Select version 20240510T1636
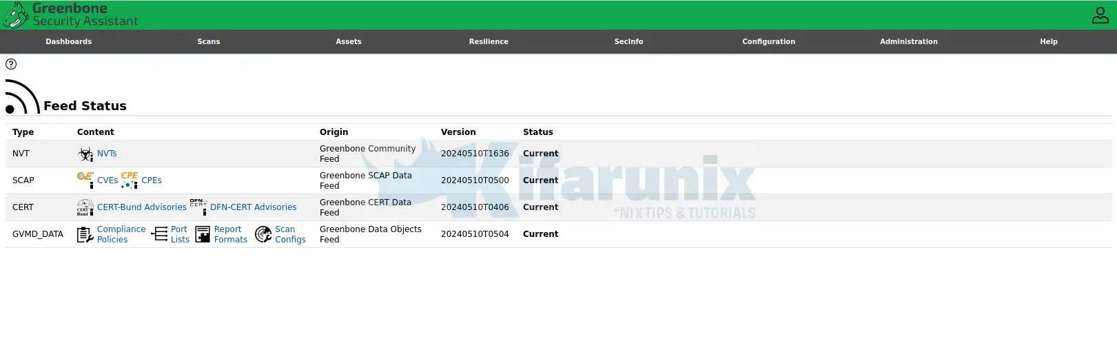This screenshot has height=354, width=1117. pyautogui.click(x=475, y=154)
